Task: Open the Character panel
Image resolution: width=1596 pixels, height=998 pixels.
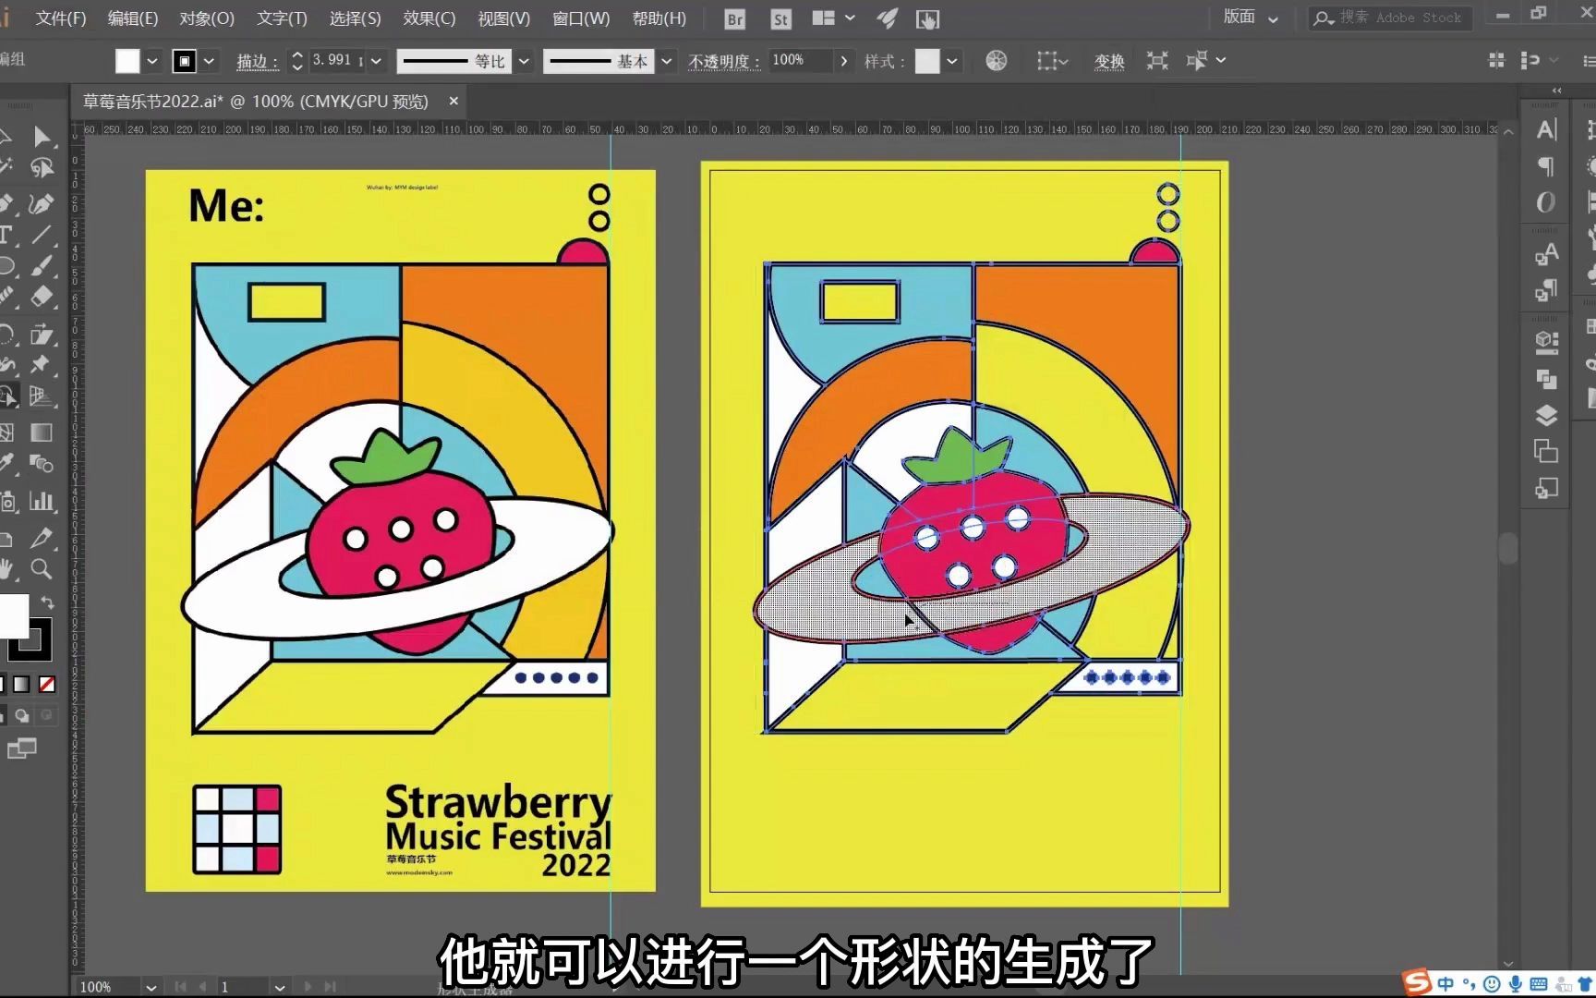Action: [1544, 132]
